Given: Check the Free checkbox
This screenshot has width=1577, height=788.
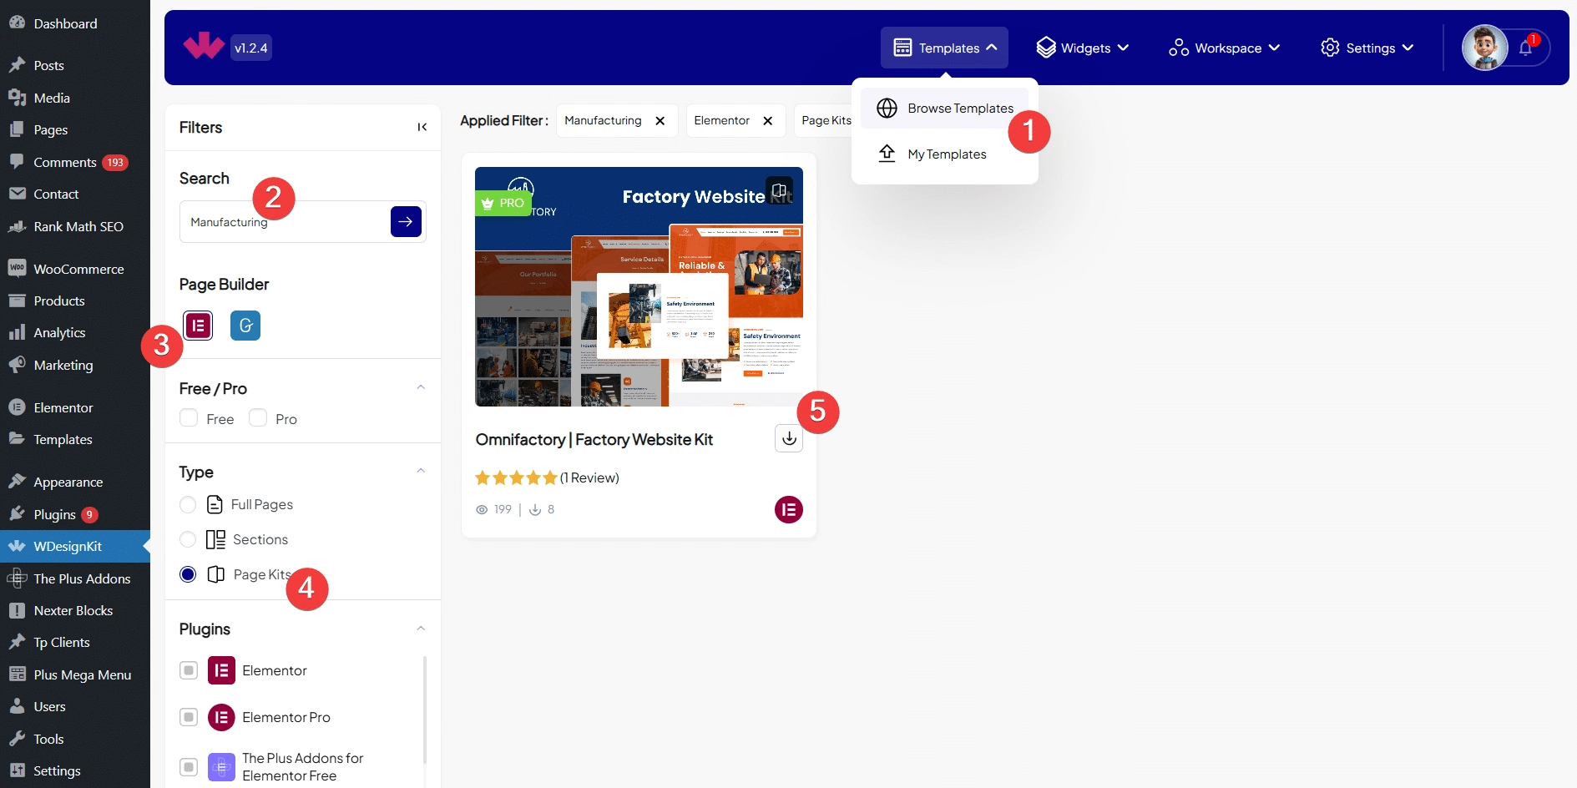Looking at the screenshot, I should (x=189, y=418).
